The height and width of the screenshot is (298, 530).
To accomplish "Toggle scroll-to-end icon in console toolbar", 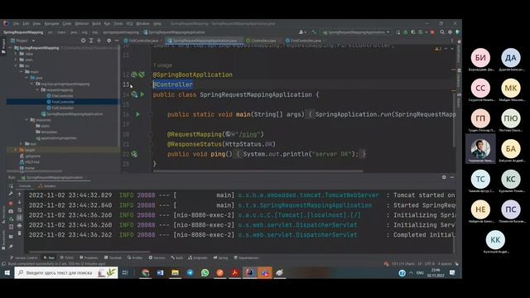I will [x=19, y=218].
